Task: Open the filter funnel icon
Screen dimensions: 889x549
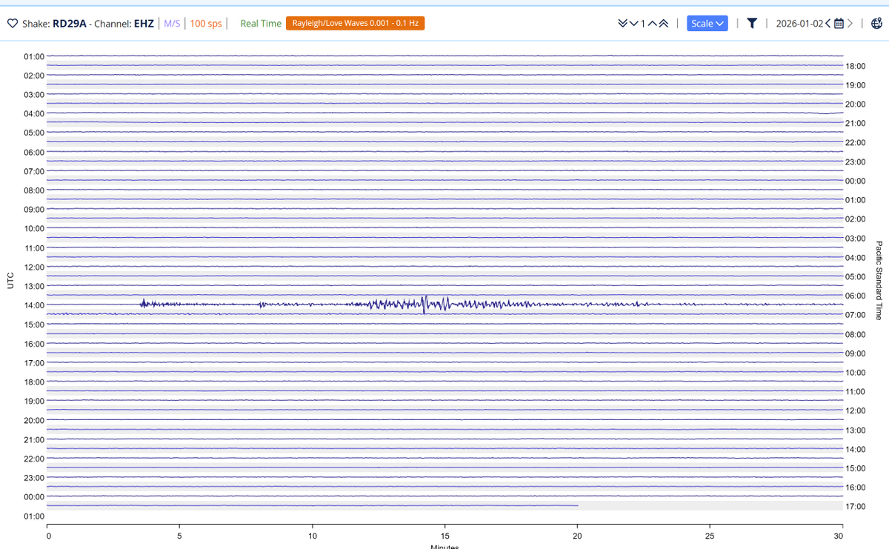Action: [752, 24]
